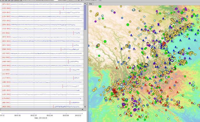Open the Map tab

(91, 4)
